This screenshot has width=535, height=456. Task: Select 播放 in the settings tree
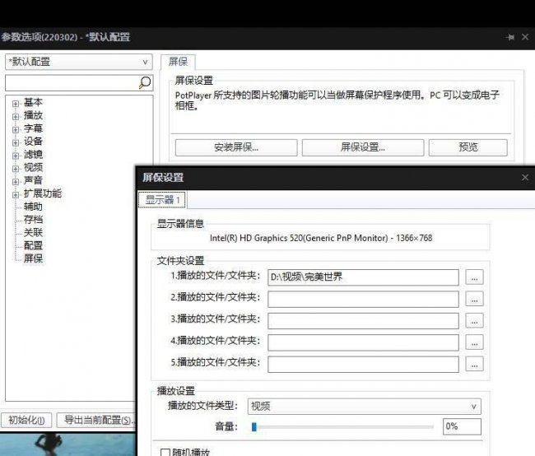pyautogui.click(x=33, y=115)
